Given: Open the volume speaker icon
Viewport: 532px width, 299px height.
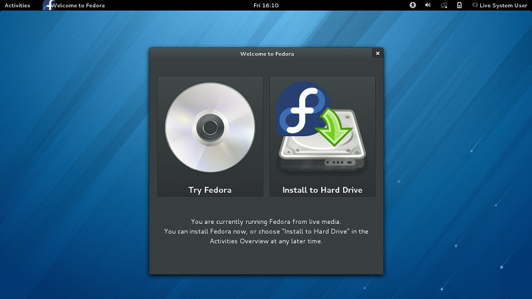Looking at the screenshot, I should 428,5.
